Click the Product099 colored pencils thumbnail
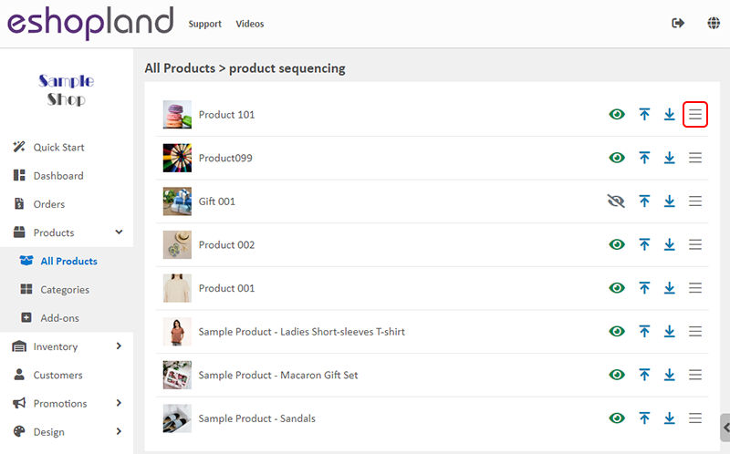The image size is (730, 454). point(177,158)
